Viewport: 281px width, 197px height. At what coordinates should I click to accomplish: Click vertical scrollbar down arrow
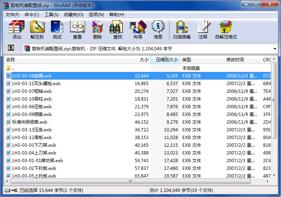tap(274, 175)
